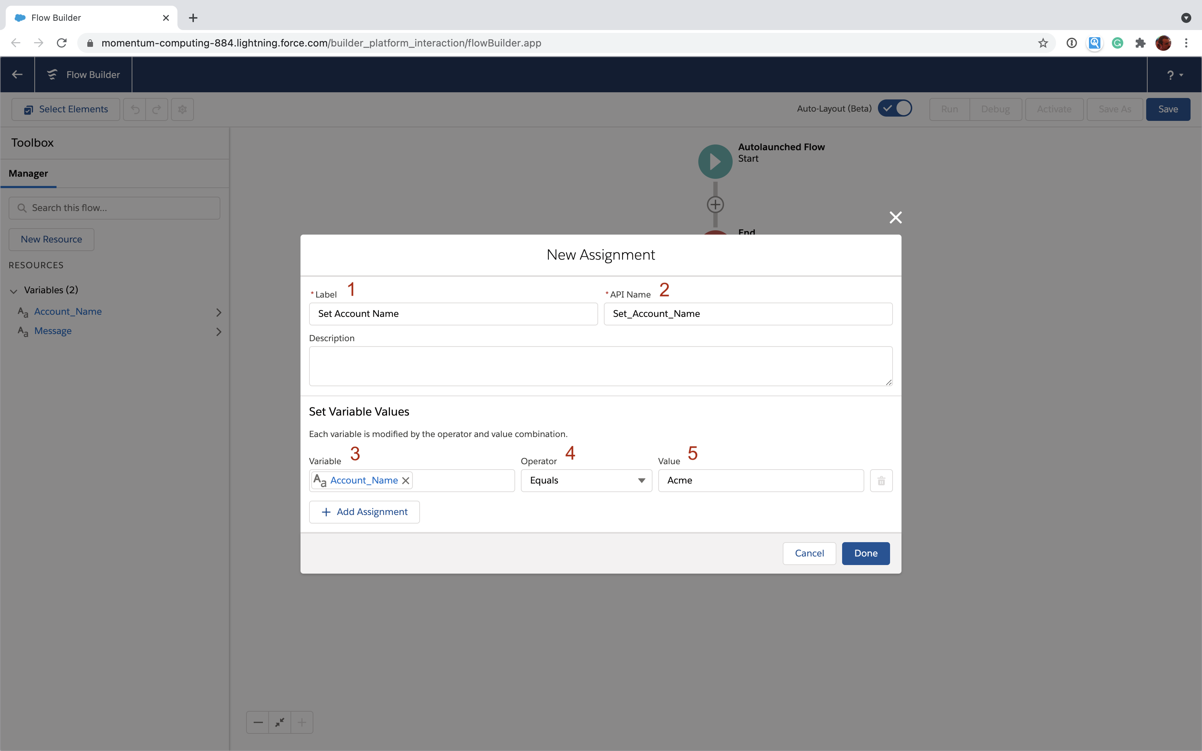Image resolution: width=1202 pixels, height=751 pixels.
Task: Switch to the Manager tab
Action: [x=28, y=173]
